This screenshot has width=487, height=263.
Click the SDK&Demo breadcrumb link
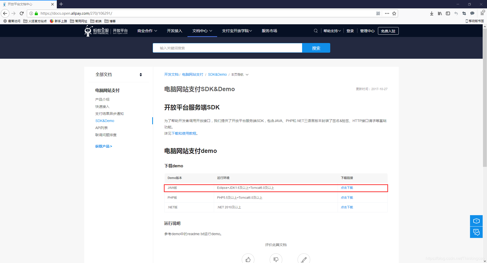coord(217,74)
